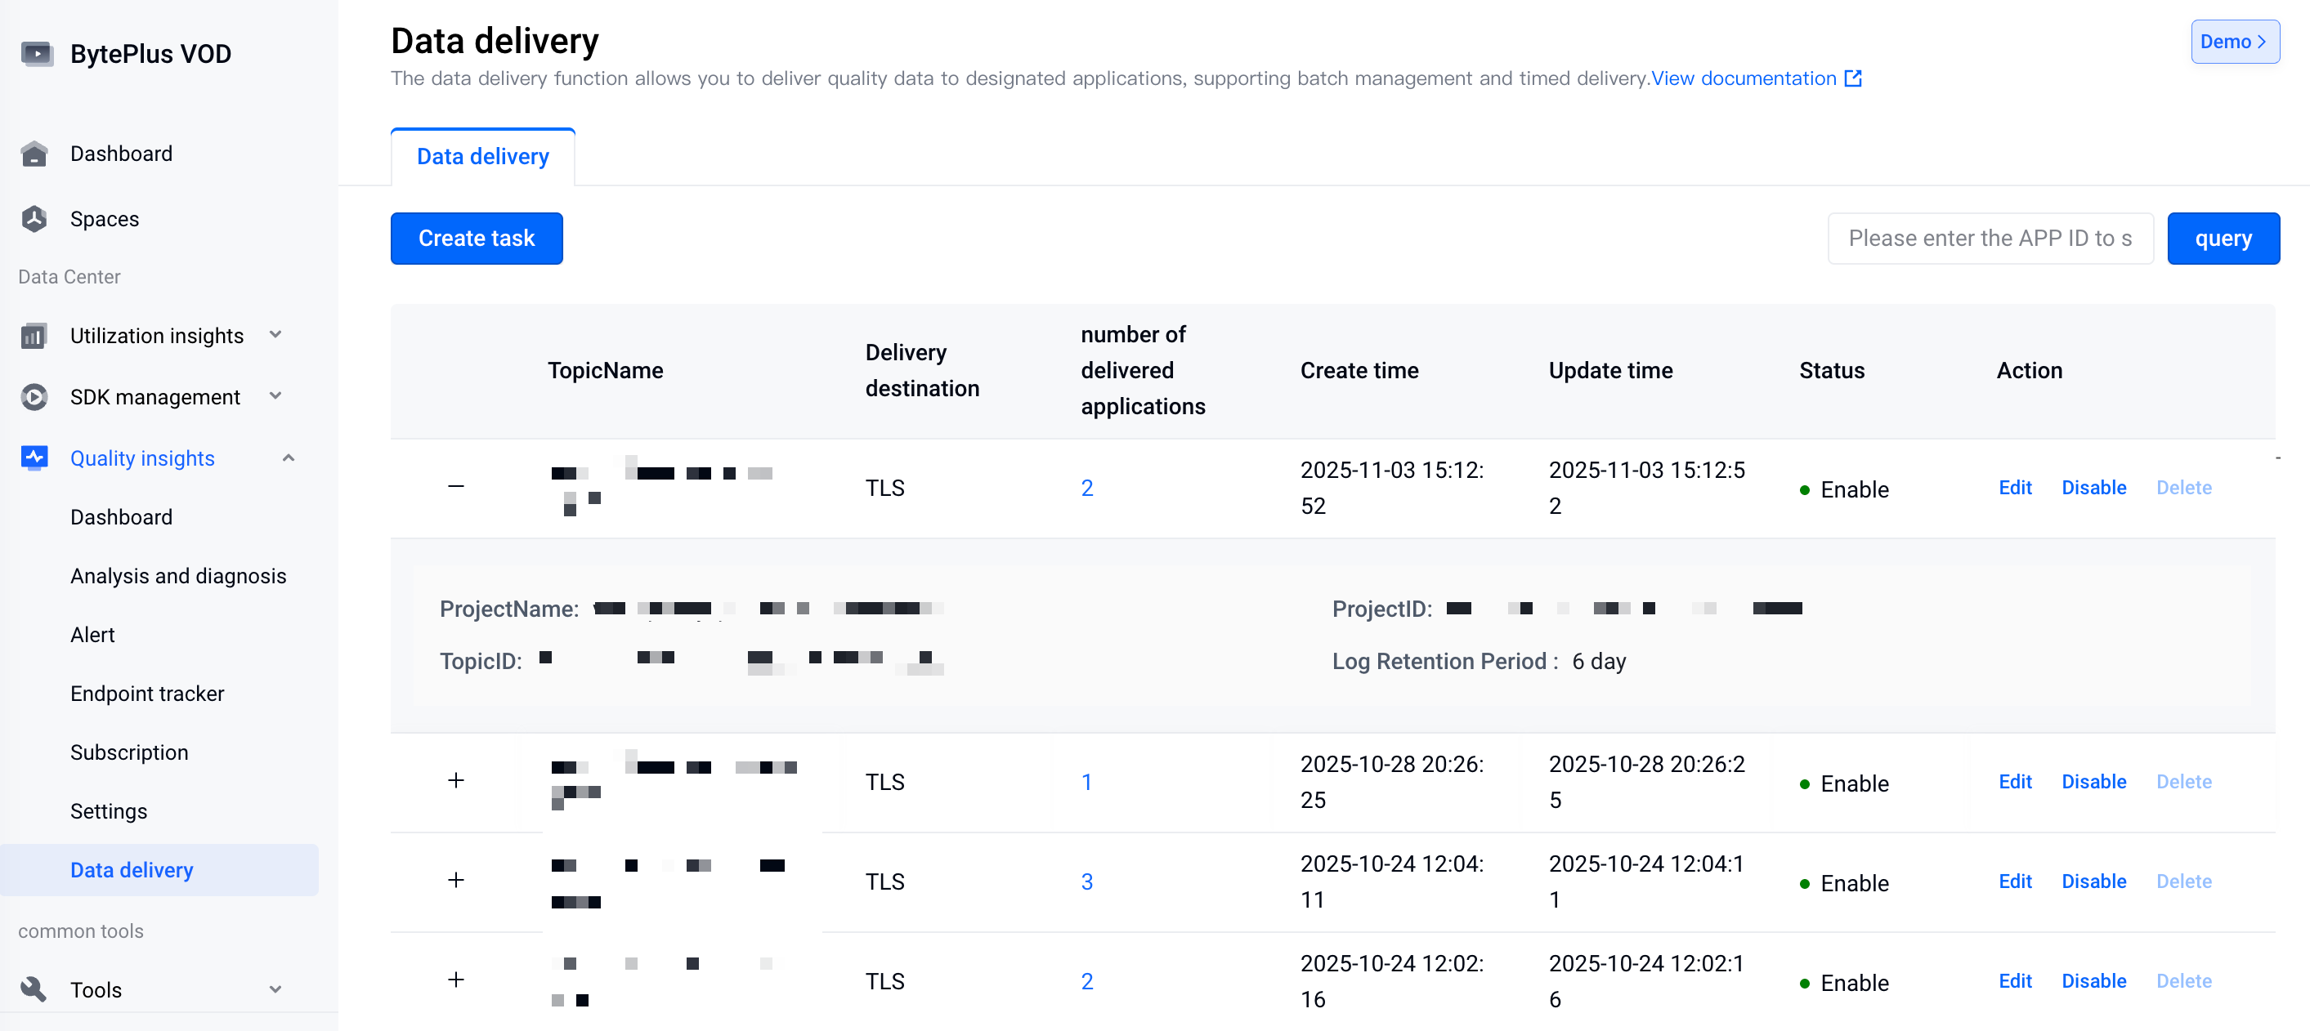The image size is (2310, 1031).
Task: Click the Tools wrench icon
Action: (x=34, y=989)
